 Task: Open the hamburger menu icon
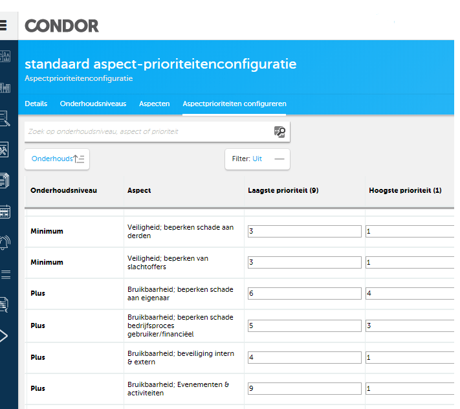tap(3, 25)
